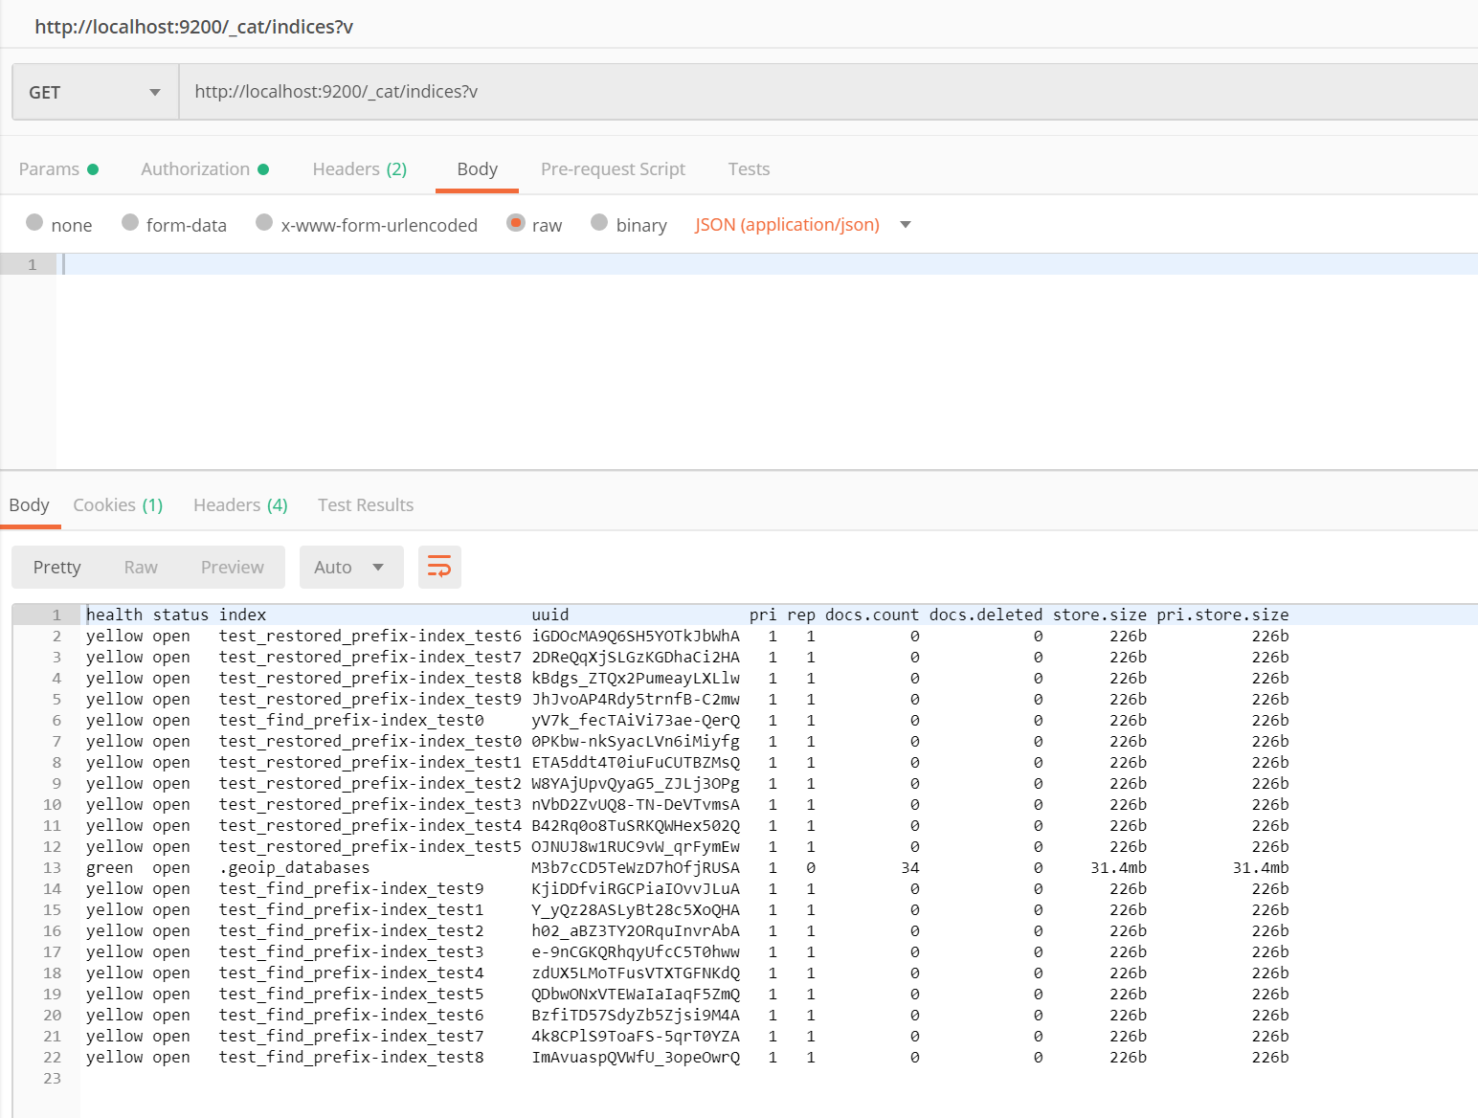Open the response Headers (4) tab

click(240, 505)
